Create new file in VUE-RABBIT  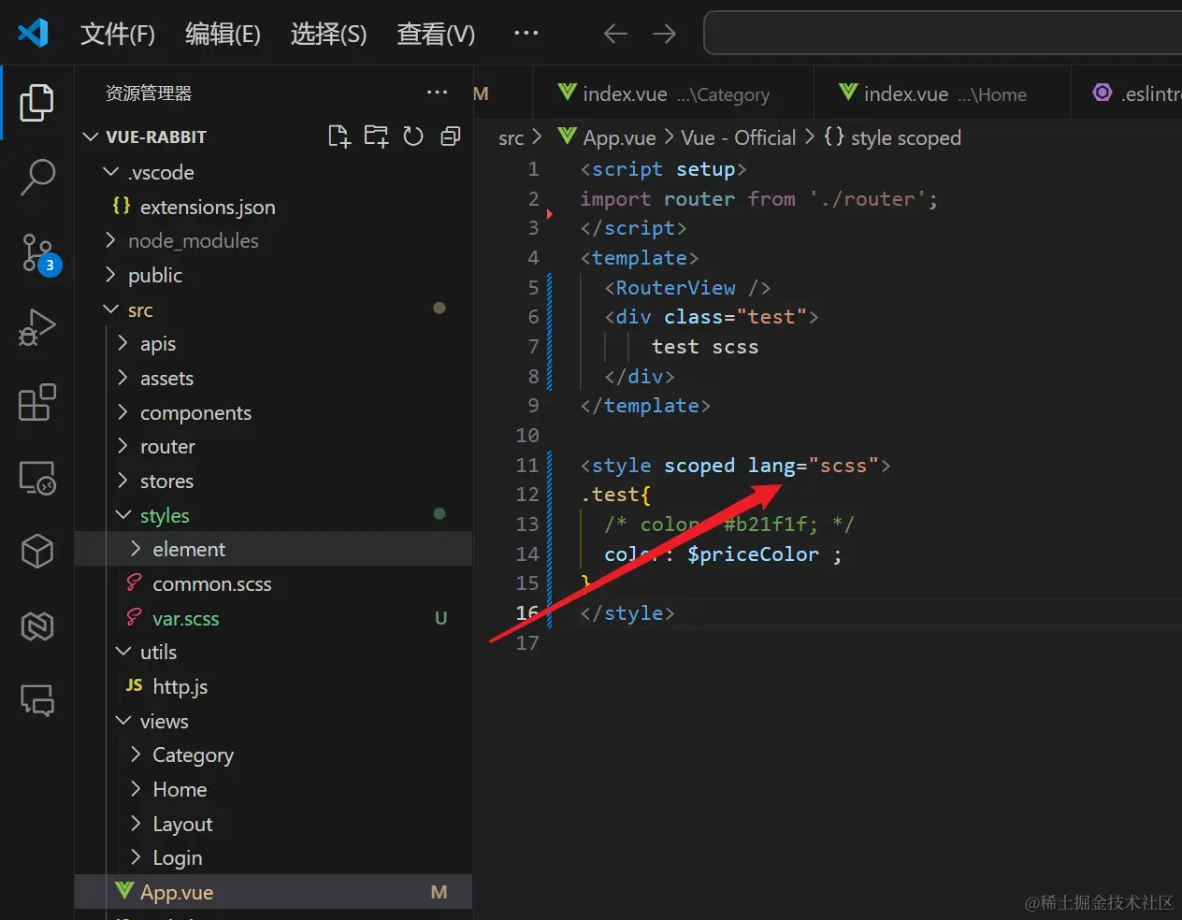tap(339, 137)
